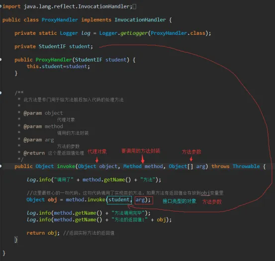Click the Throwable exception type
This screenshot has width=275, height=261.
click(246, 167)
